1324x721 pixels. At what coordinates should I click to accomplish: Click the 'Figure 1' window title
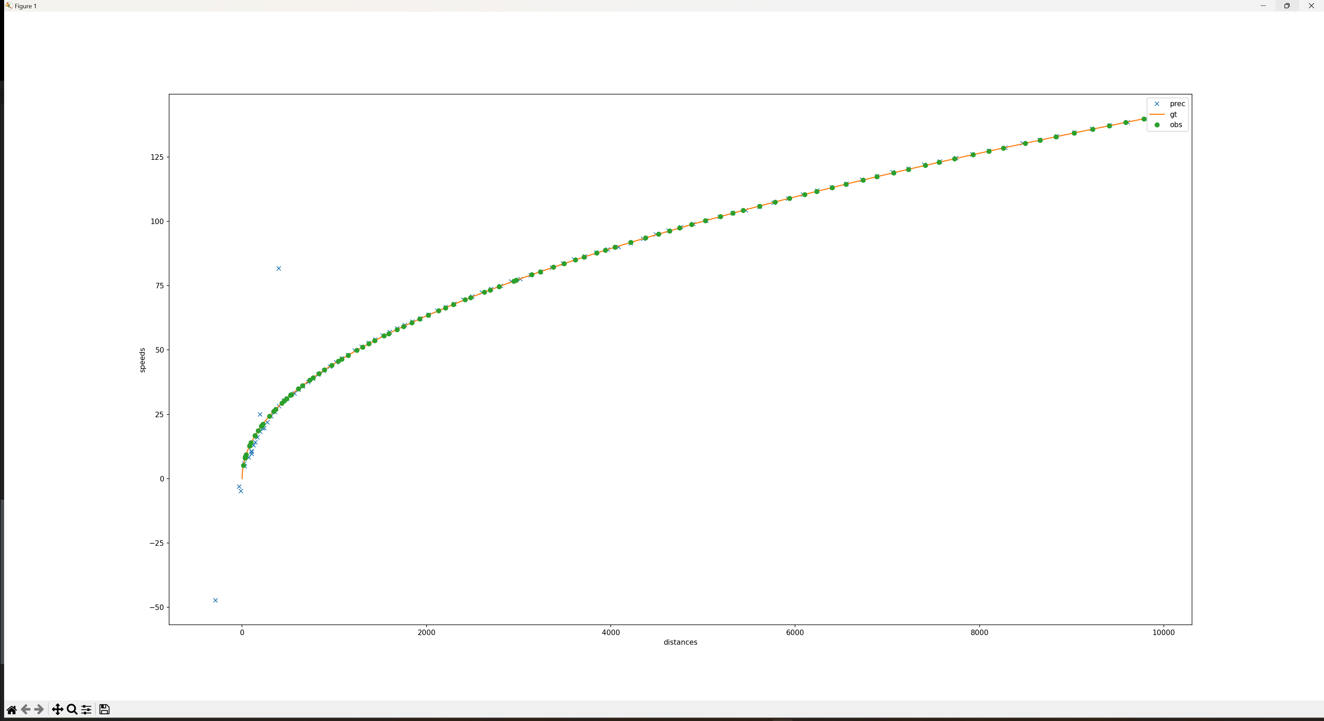[26, 6]
